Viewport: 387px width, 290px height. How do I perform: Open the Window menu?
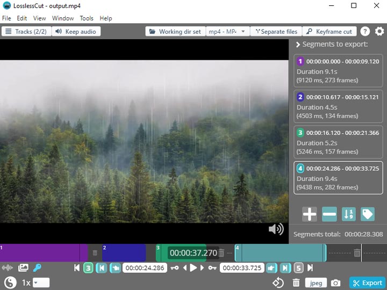(x=63, y=18)
